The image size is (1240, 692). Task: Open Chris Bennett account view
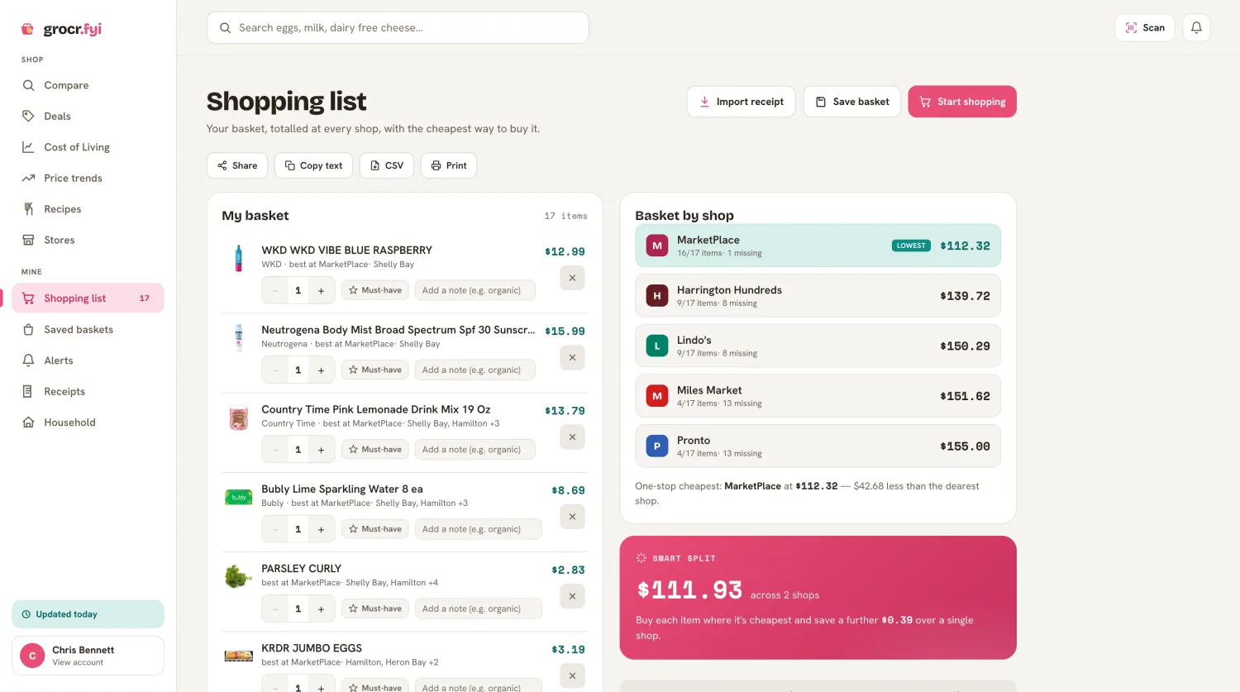pyautogui.click(x=88, y=656)
